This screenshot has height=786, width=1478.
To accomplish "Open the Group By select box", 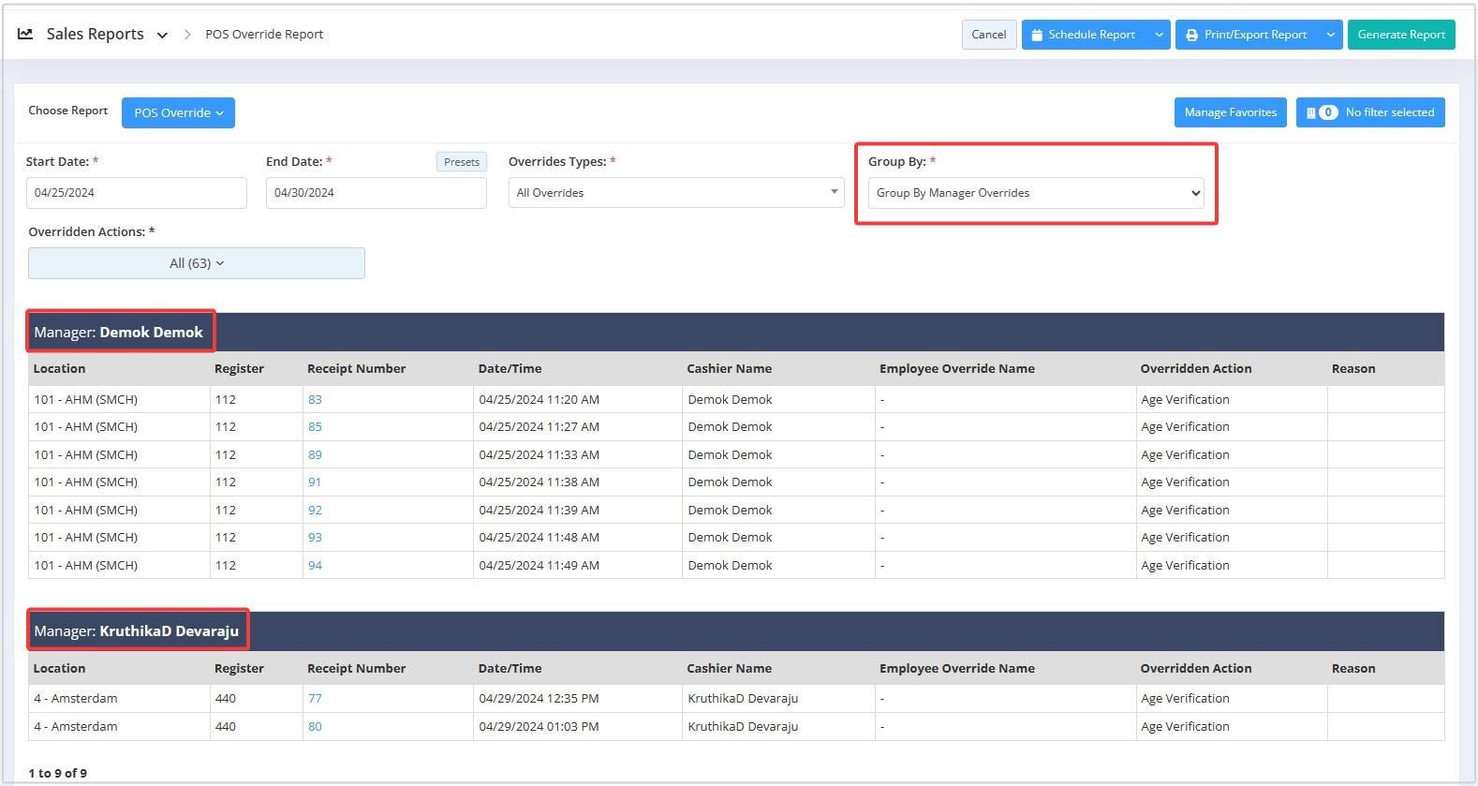I will [x=1036, y=193].
